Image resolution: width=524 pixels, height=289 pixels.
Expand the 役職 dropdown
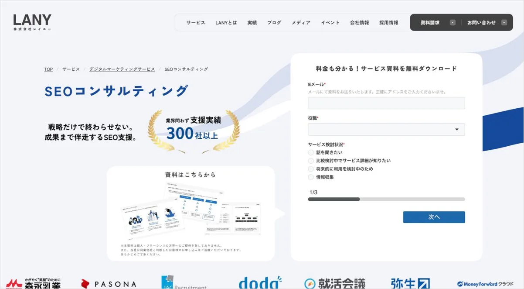tap(386, 129)
